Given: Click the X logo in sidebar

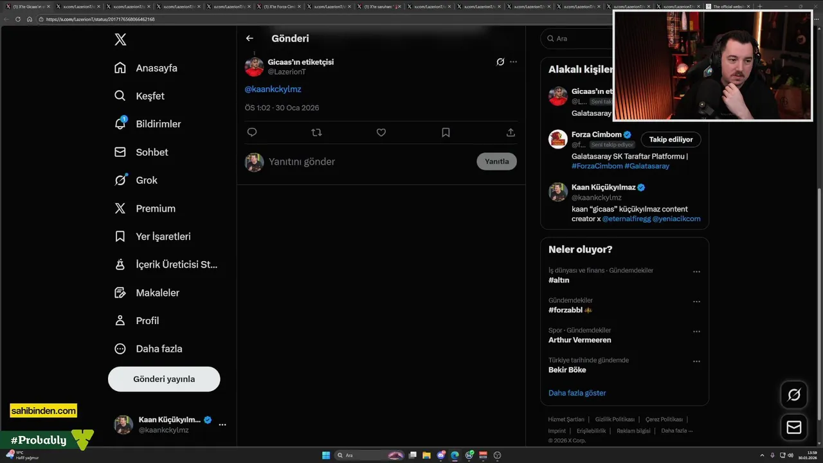Looking at the screenshot, I should pos(120,39).
